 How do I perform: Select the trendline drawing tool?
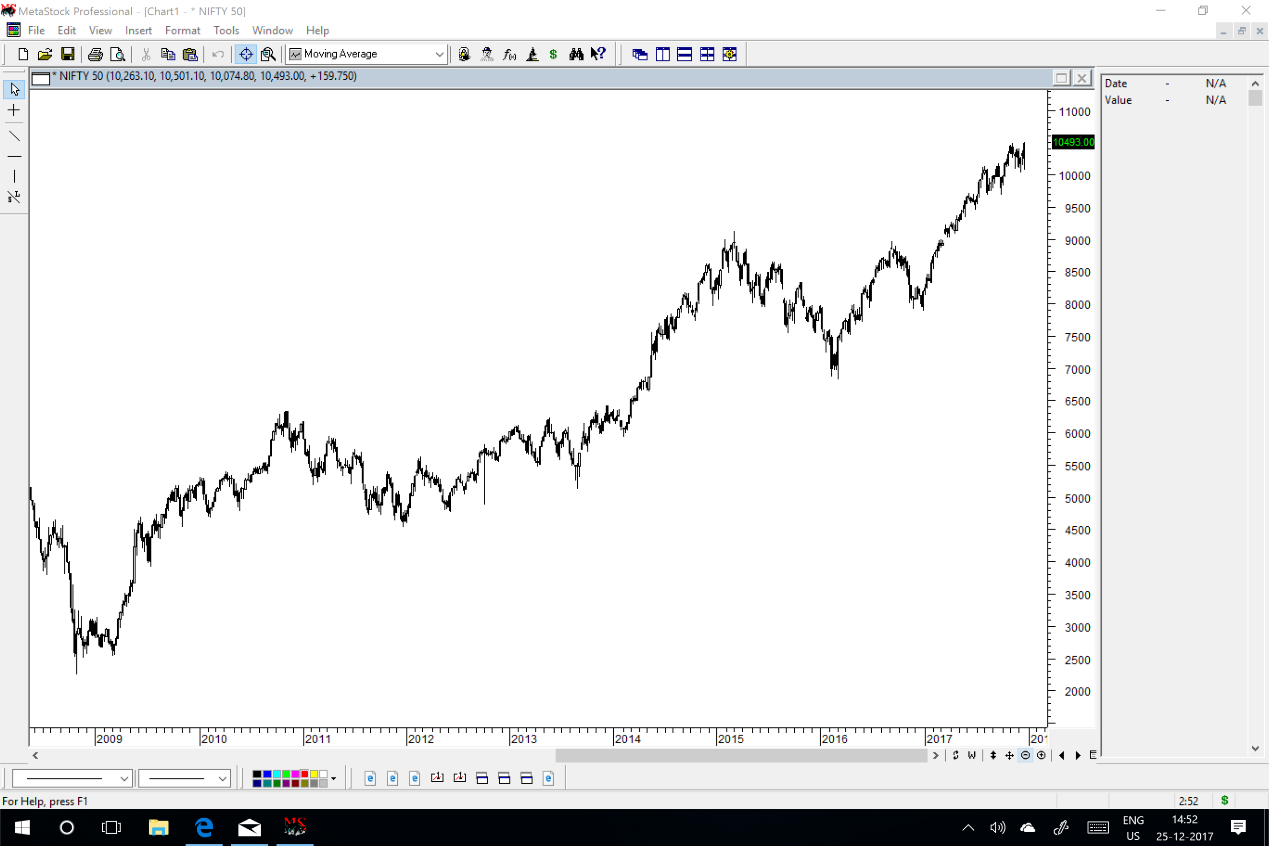pyautogui.click(x=14, y=135)
